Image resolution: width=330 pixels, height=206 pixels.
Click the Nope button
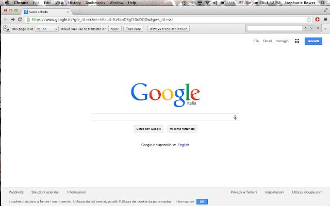point(114,29)
